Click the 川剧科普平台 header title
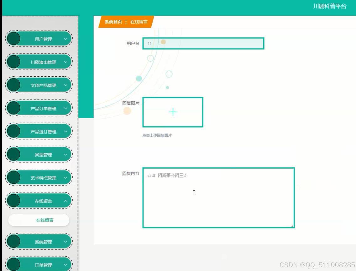Image resolution: width=356 pixels, height=271 pixels. point(330,6)
